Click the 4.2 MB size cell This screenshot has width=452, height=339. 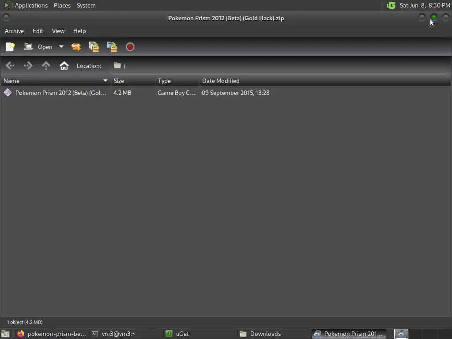pyautogui.click(x=122, y=93)
